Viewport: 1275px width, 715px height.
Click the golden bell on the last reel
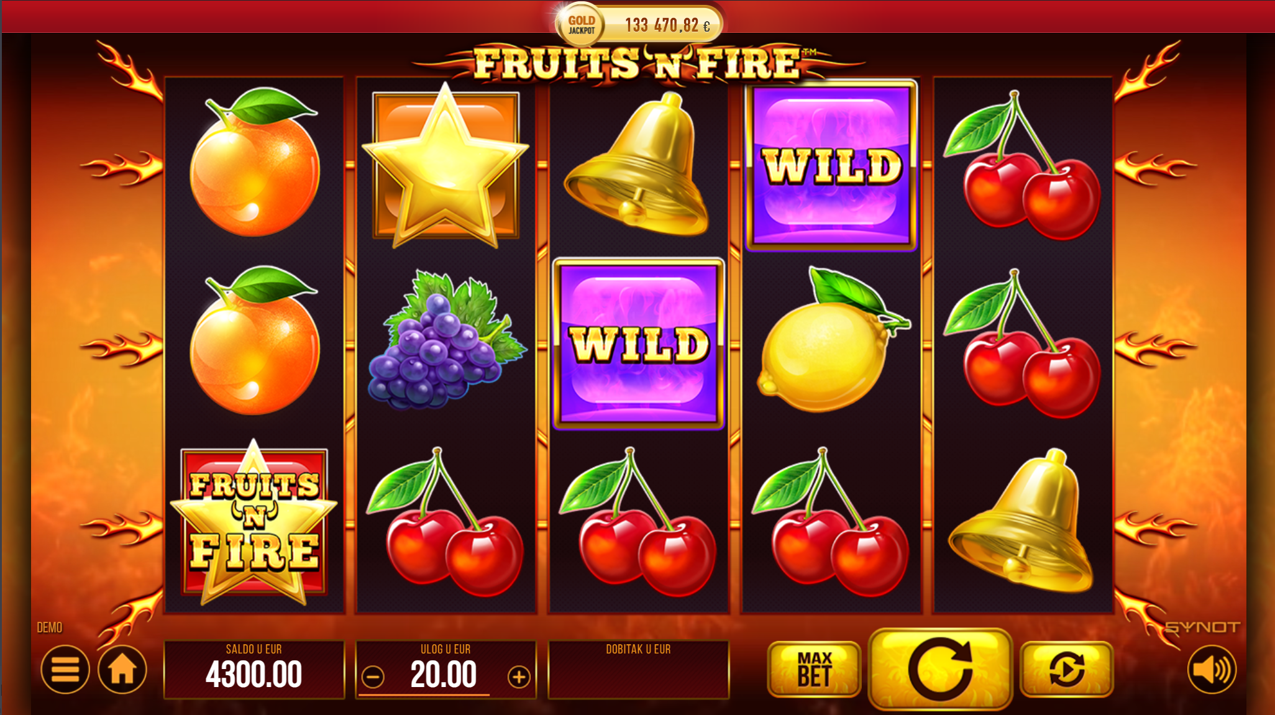[1021, 521]
